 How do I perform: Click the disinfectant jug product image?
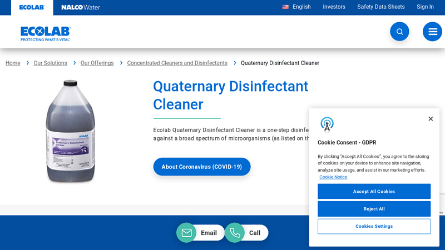(x=71, y=131)
